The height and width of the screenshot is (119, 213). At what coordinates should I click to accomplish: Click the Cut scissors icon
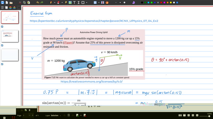tap(20, 2)
